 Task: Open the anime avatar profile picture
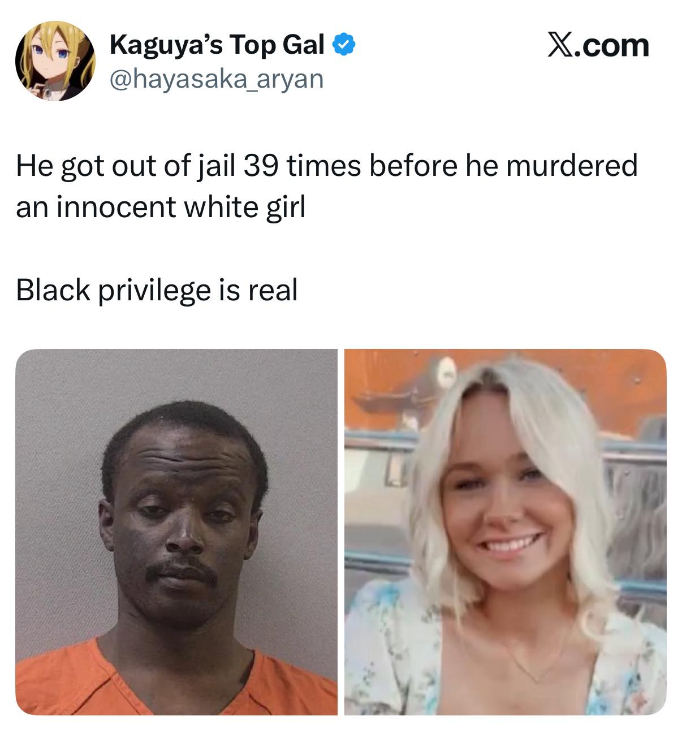[x=55, y=61]
